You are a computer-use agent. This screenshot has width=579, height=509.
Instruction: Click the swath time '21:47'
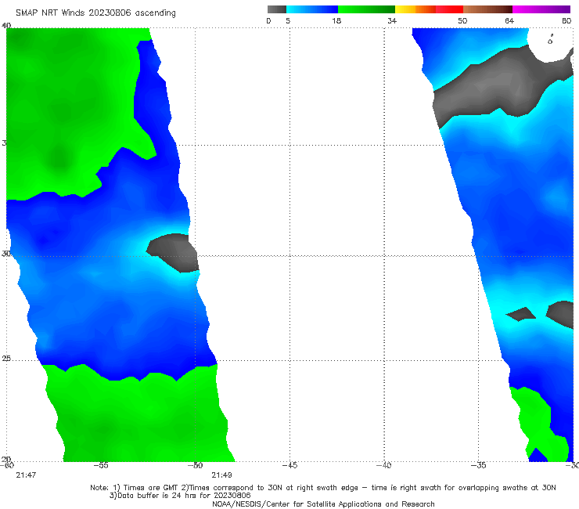[x=26, y=475]
